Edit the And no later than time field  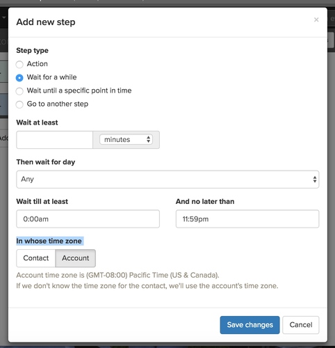pyautogui.click(x=247, y=219)
